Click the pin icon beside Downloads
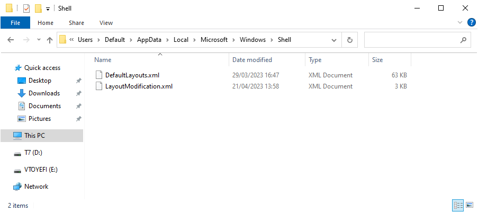This screenshot has width=478, height=212. [79, 93]
